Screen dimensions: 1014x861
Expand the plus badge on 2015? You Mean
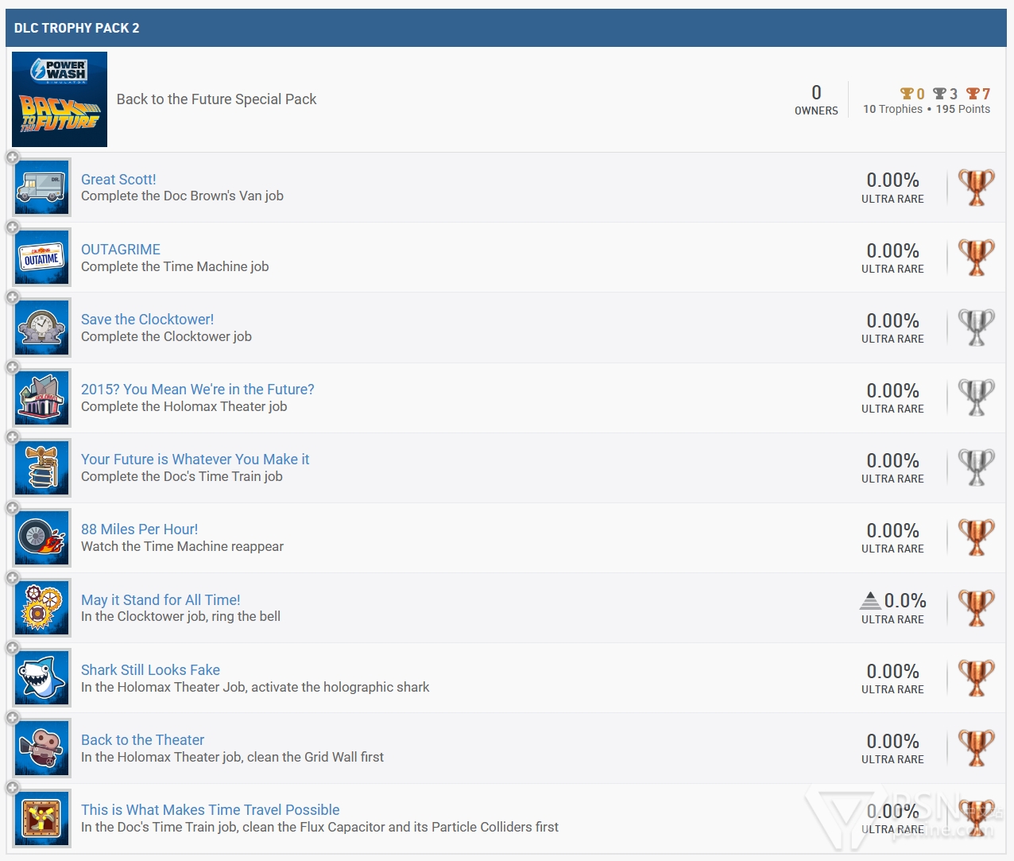13,367
